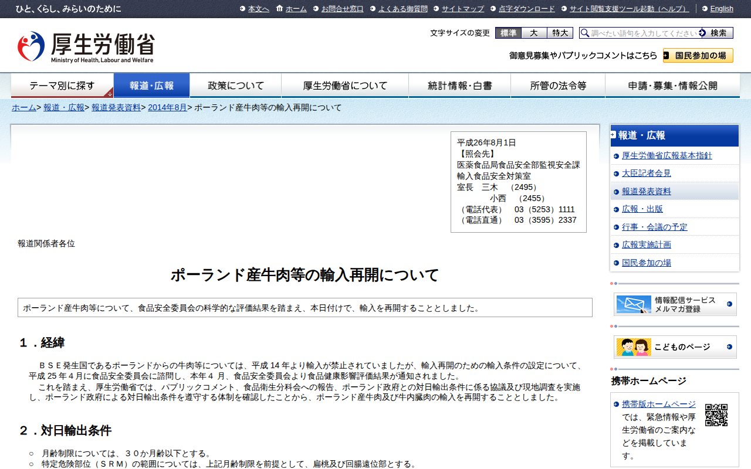Click the 厚生労働省 ministry logo
This screenshot has width=751, height=469.
point(86,47)
